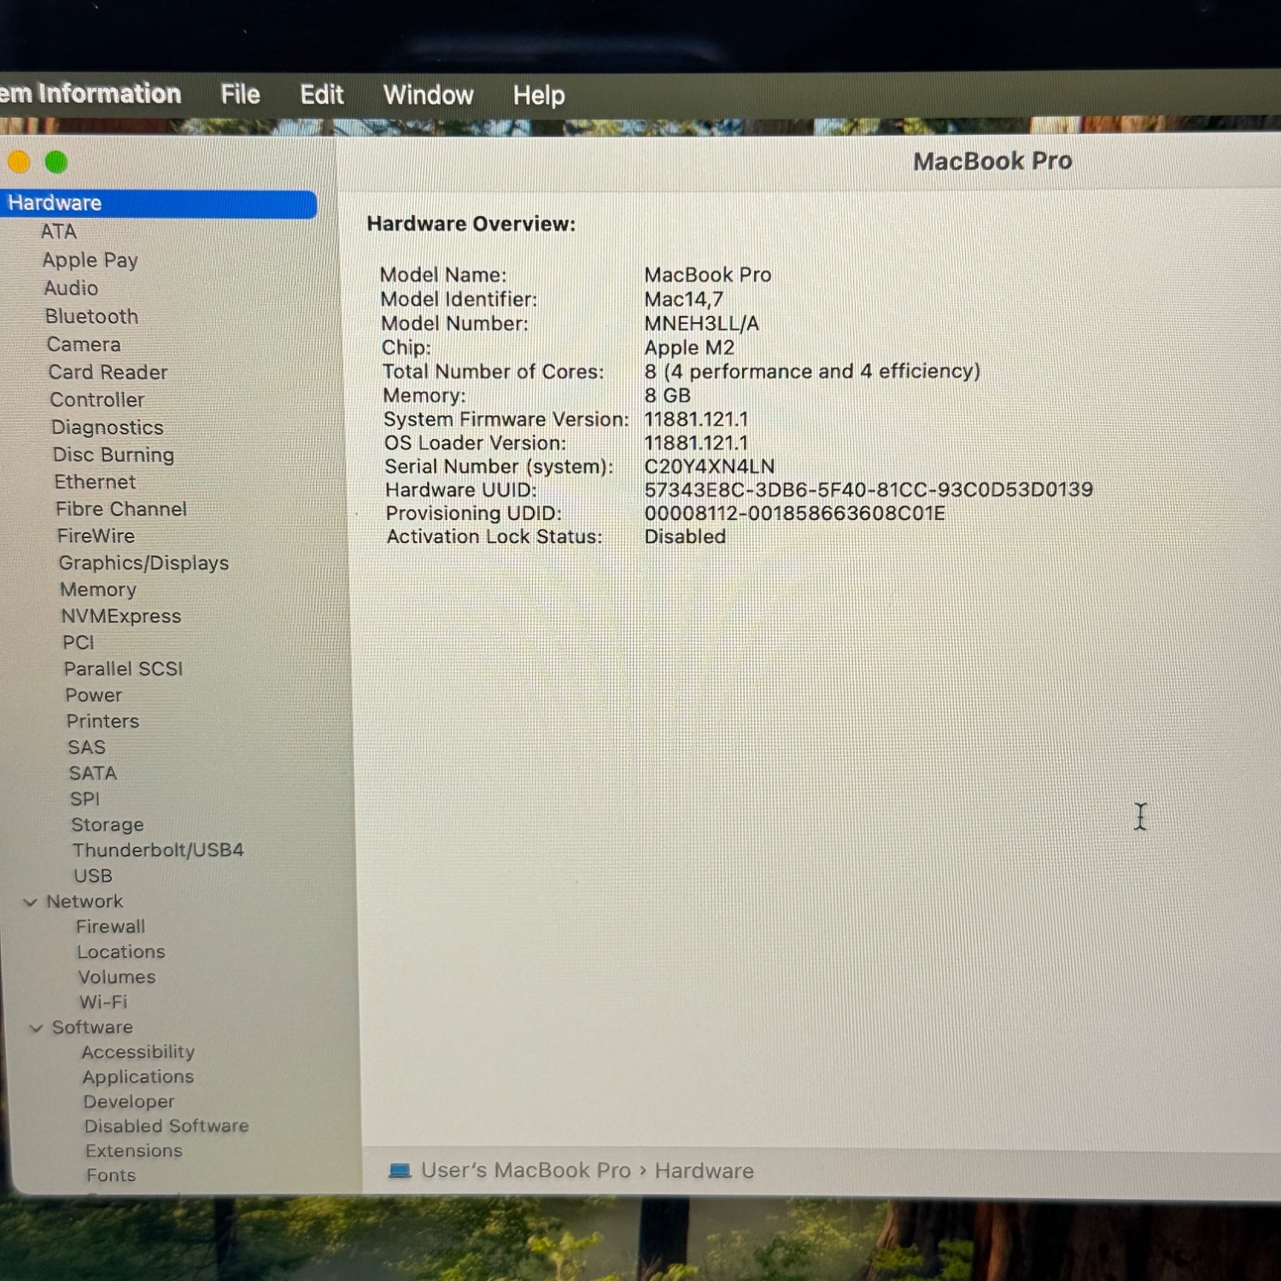Viewport: 1281px width, 1281px height.
Task: Click Hardware in the bottom path bar
Action: tap(705, 1171)
